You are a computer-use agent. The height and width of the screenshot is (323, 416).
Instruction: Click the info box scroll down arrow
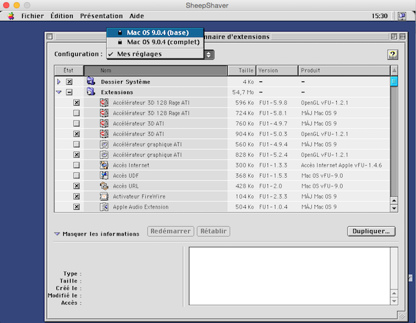pos(394,301)
